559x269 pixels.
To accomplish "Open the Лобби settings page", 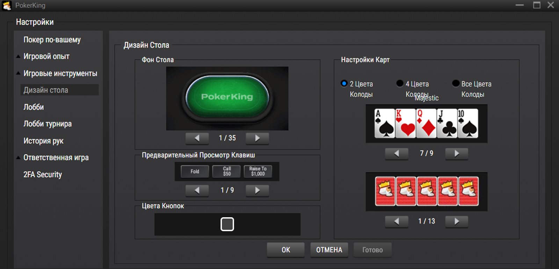I will 34,107.
